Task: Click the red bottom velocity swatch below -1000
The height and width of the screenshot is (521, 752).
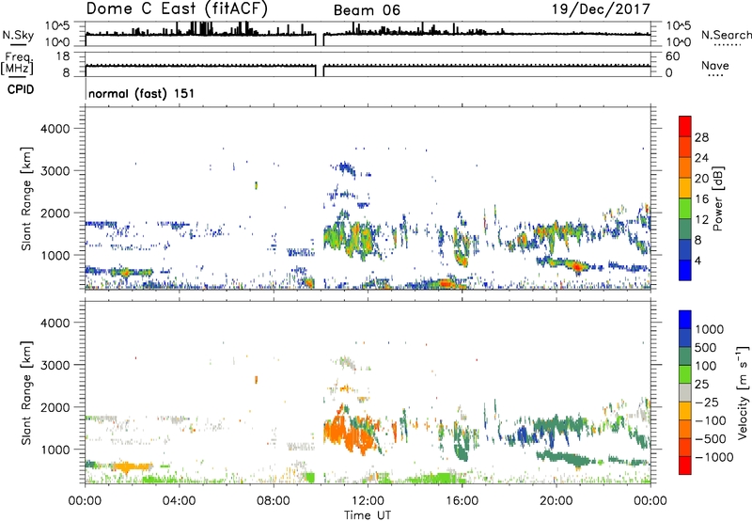Action: pyautogui.click(x=685, y=466)
